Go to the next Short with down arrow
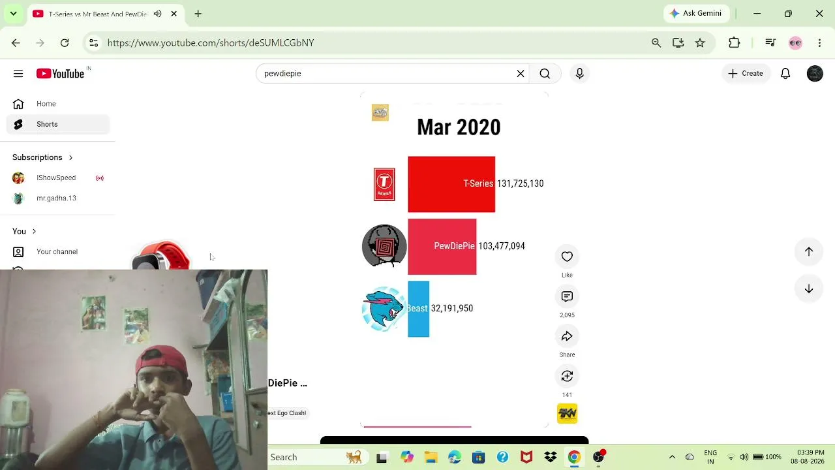The width and height of the screenshot is (835, 470). click(809, 289)
